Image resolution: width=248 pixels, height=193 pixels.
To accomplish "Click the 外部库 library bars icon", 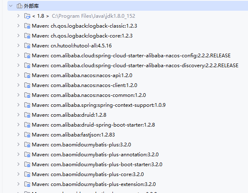I will click(x=19, y=6).
